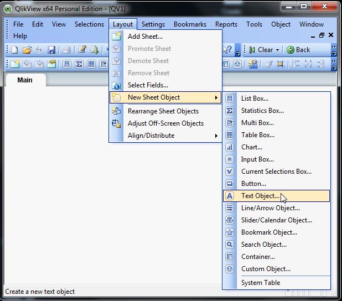Click the Format Painter brush icon
Screen dimensions: 342x301
pyautogui.click(x=269, y=64)
